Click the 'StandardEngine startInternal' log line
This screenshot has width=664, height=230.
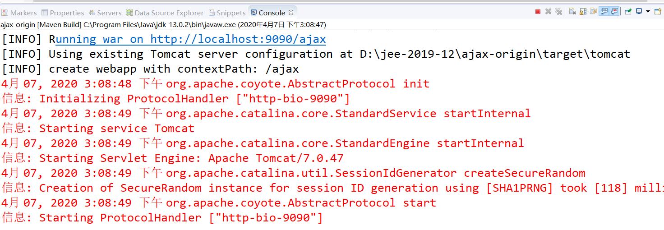(263, 143)
